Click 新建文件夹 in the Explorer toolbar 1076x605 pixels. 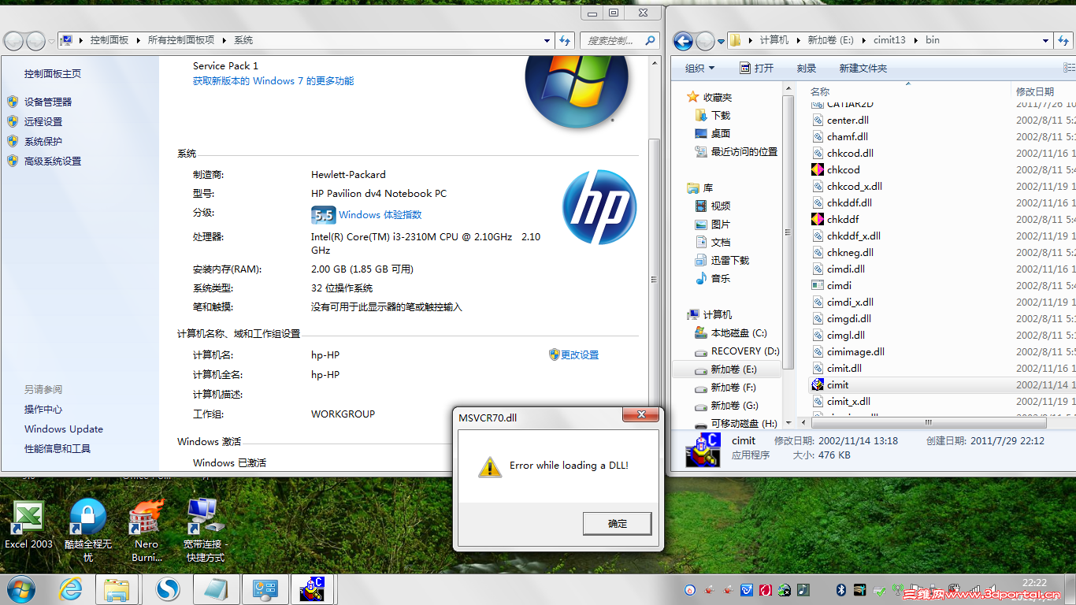click(863, 69)
